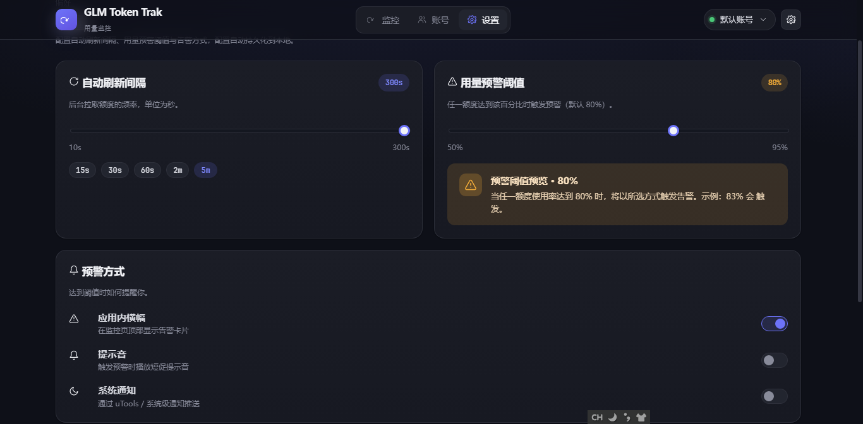Click the 300s interval value badge
The width and height of the screenshot is (863, 424).
[x=394, y=83]
